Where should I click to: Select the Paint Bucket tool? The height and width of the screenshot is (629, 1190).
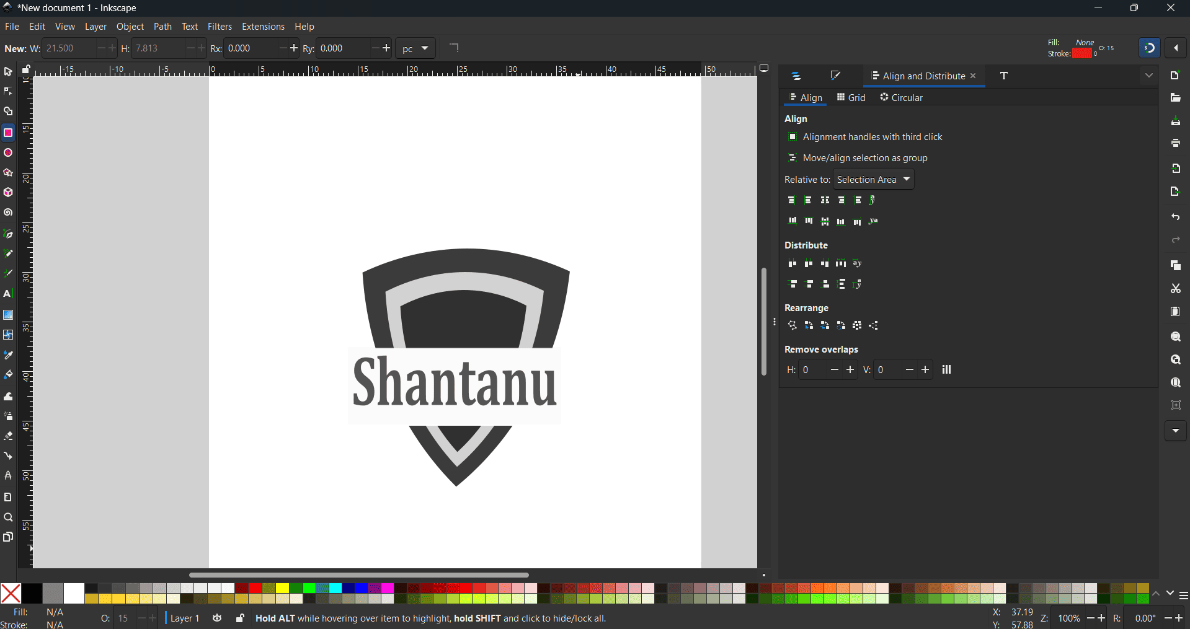(8, 375)
